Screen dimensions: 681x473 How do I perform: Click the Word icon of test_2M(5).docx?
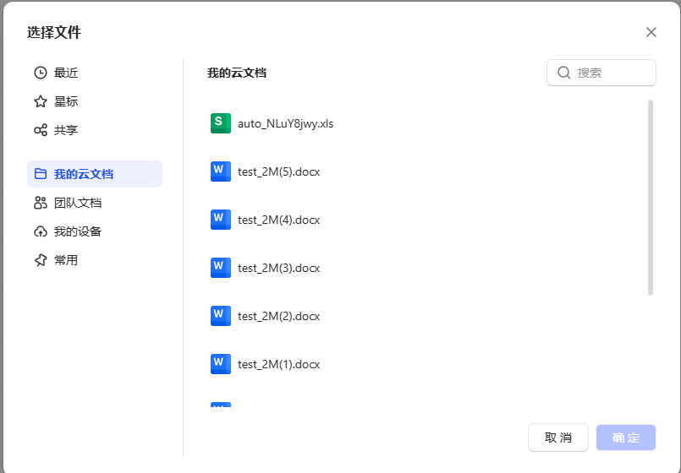[x=220, y=171]
